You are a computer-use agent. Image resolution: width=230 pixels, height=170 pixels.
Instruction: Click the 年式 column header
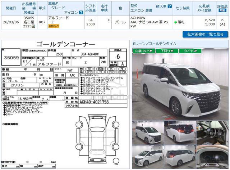pyautogui.click(x=42, y=8)
